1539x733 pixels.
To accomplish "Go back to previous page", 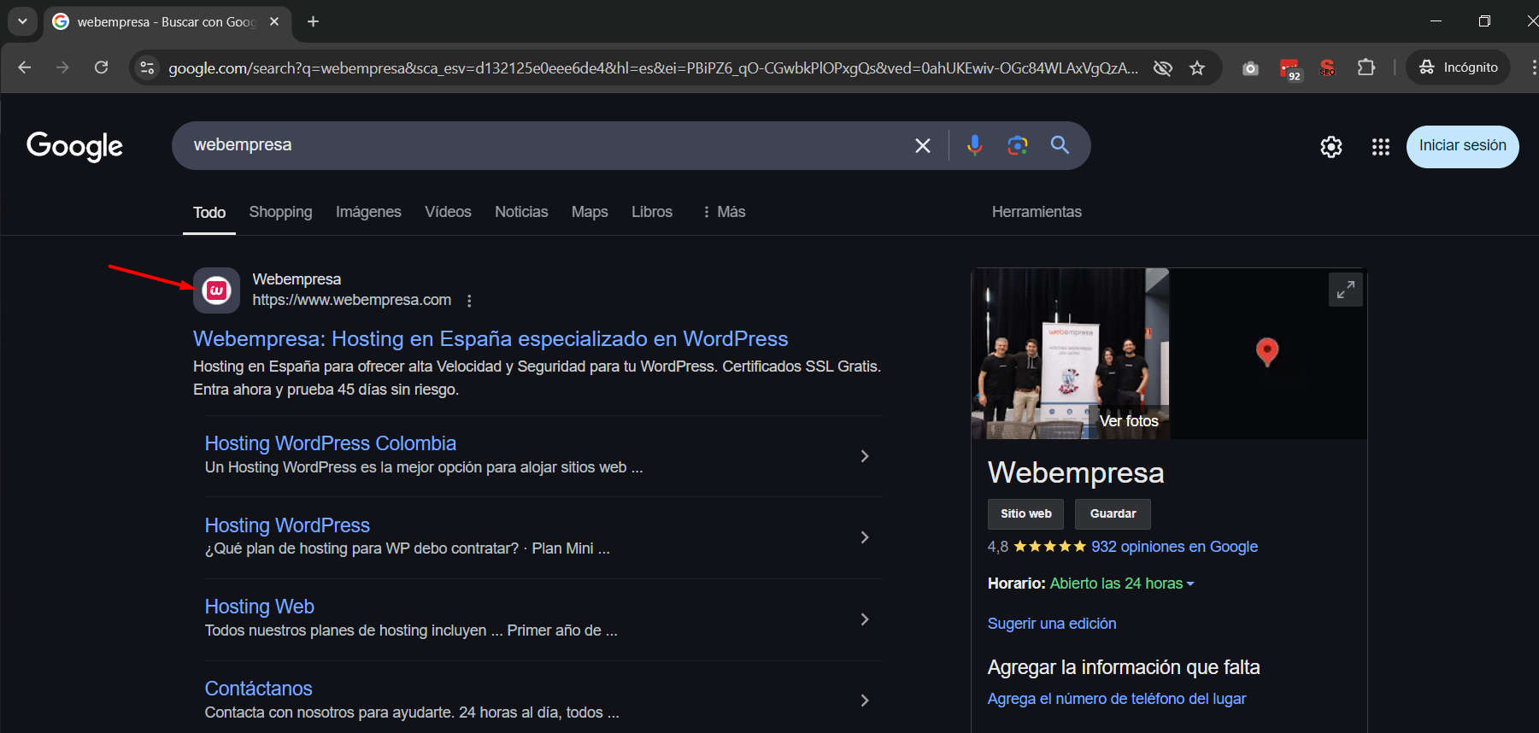I will [x=25, y=67].
